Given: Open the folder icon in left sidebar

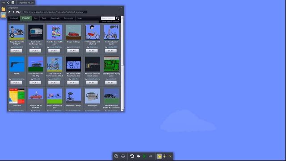Looking at the screenshot, I should click(3, 9).
